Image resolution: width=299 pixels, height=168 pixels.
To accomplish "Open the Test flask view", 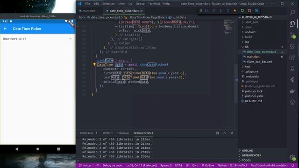I will tap(292, 69).
